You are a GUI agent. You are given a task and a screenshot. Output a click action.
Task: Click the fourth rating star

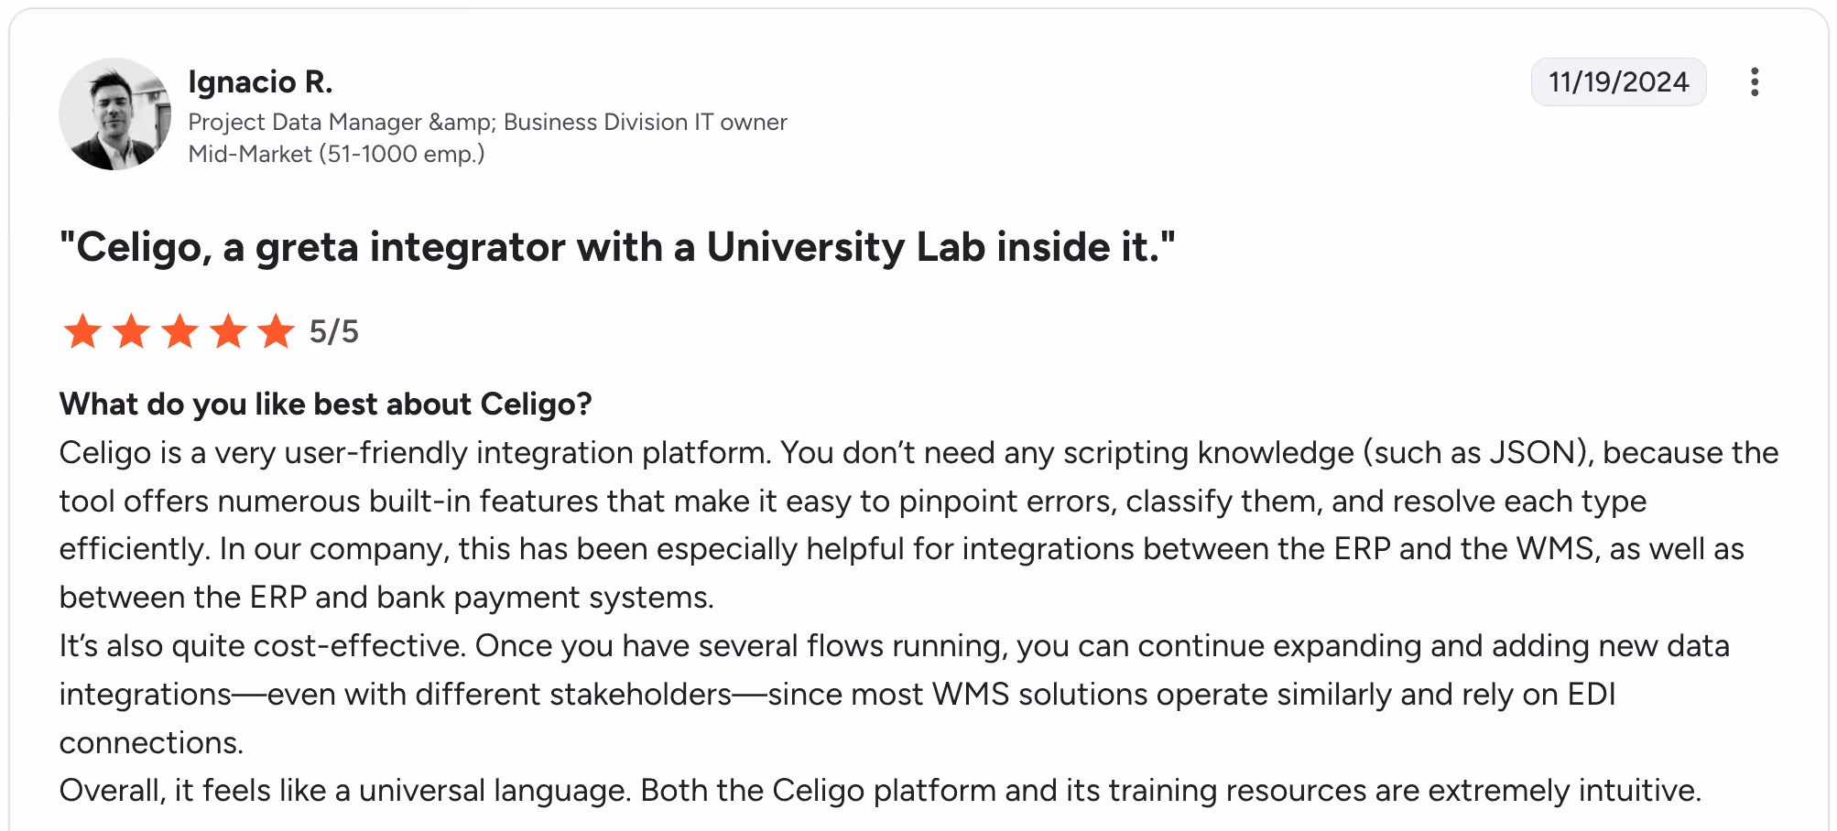tap(228, 331)
